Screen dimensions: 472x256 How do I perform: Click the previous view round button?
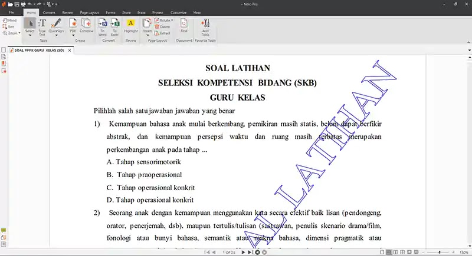[x=257, y=252]
